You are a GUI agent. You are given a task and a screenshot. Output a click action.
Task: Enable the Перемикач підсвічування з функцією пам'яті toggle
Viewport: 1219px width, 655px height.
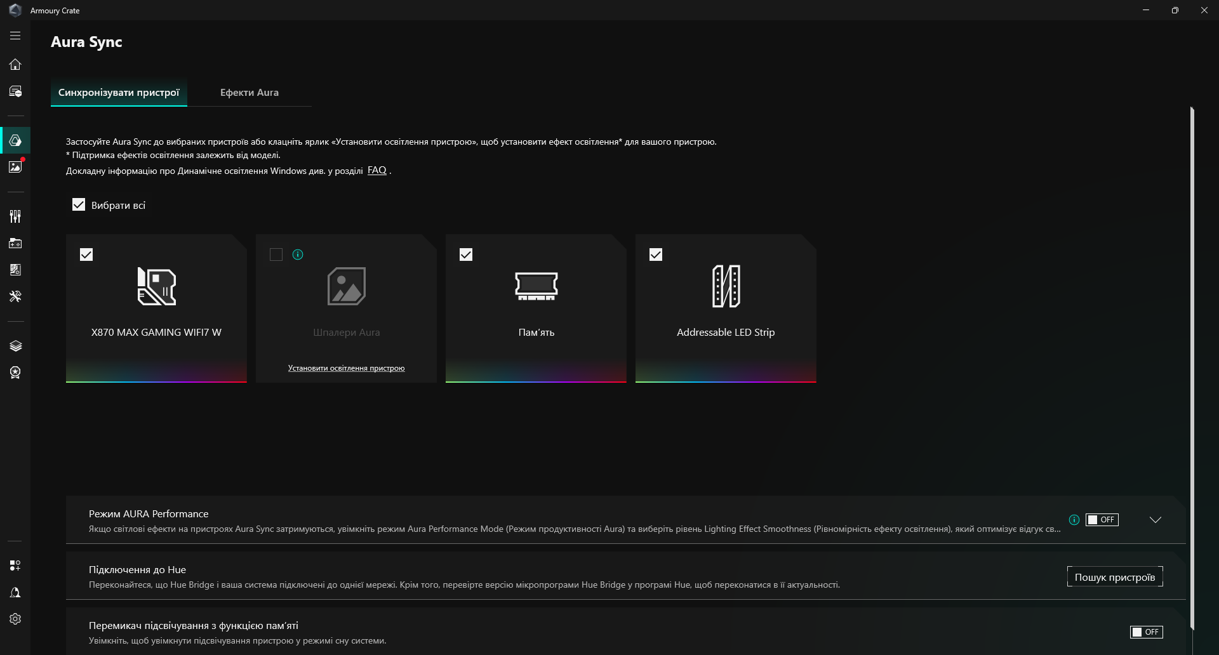pyautogui.click(x=1147, y=632)
